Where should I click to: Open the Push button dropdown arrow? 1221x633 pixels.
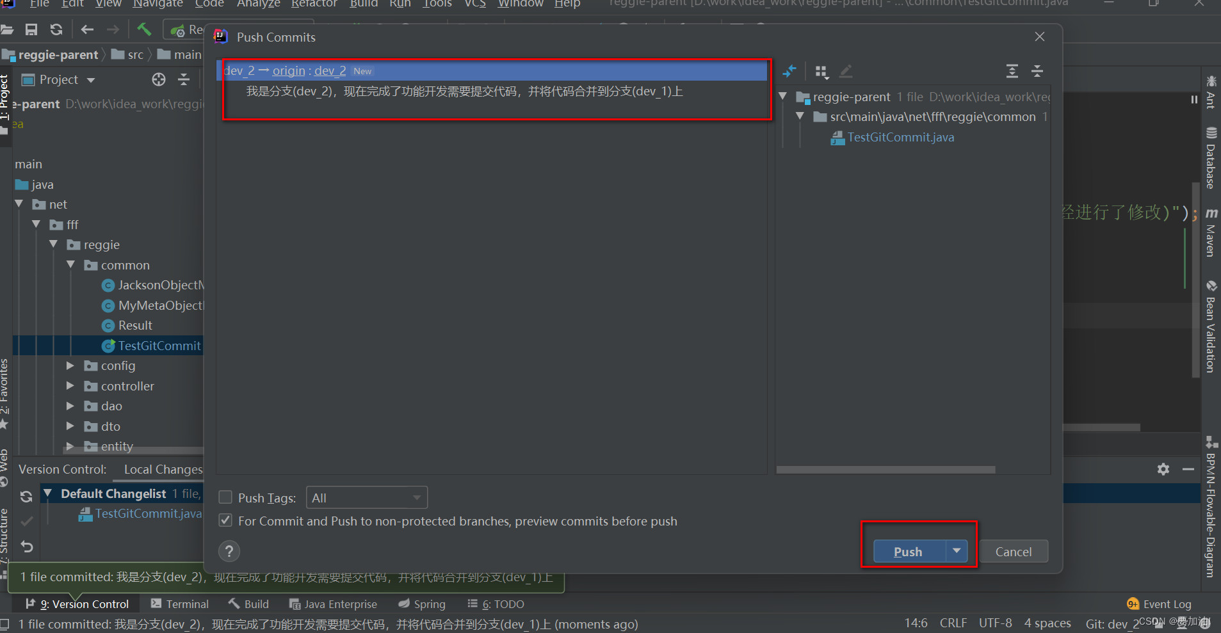(957, 551)
